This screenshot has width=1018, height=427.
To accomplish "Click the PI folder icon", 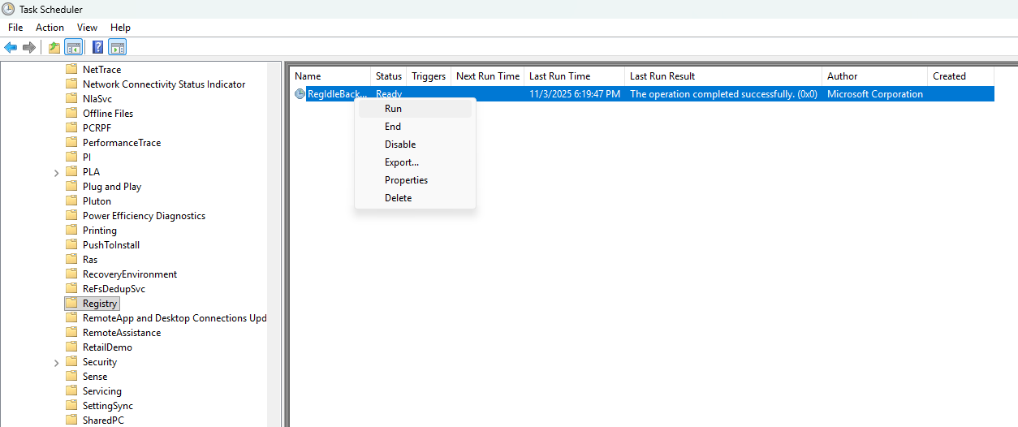I will click(71, 157).
